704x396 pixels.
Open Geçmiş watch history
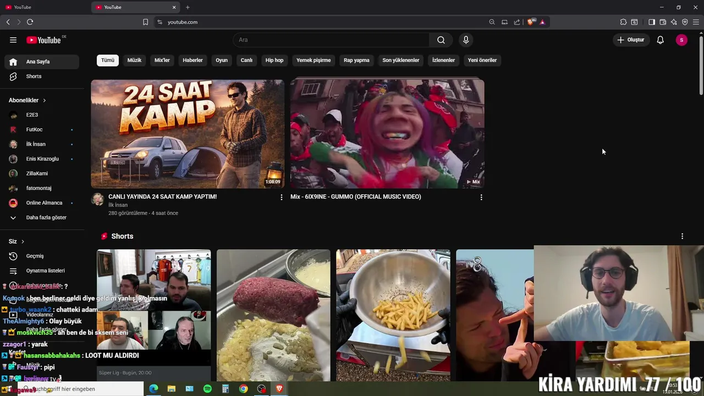[42, 256]
